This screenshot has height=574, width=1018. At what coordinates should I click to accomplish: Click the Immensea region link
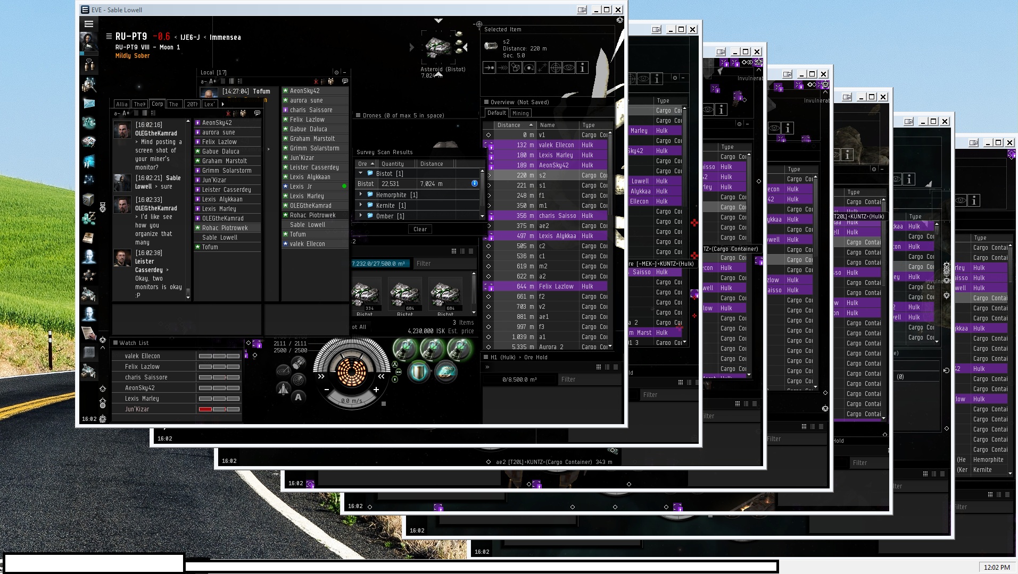pyautogui.click(x=225, y=37)
